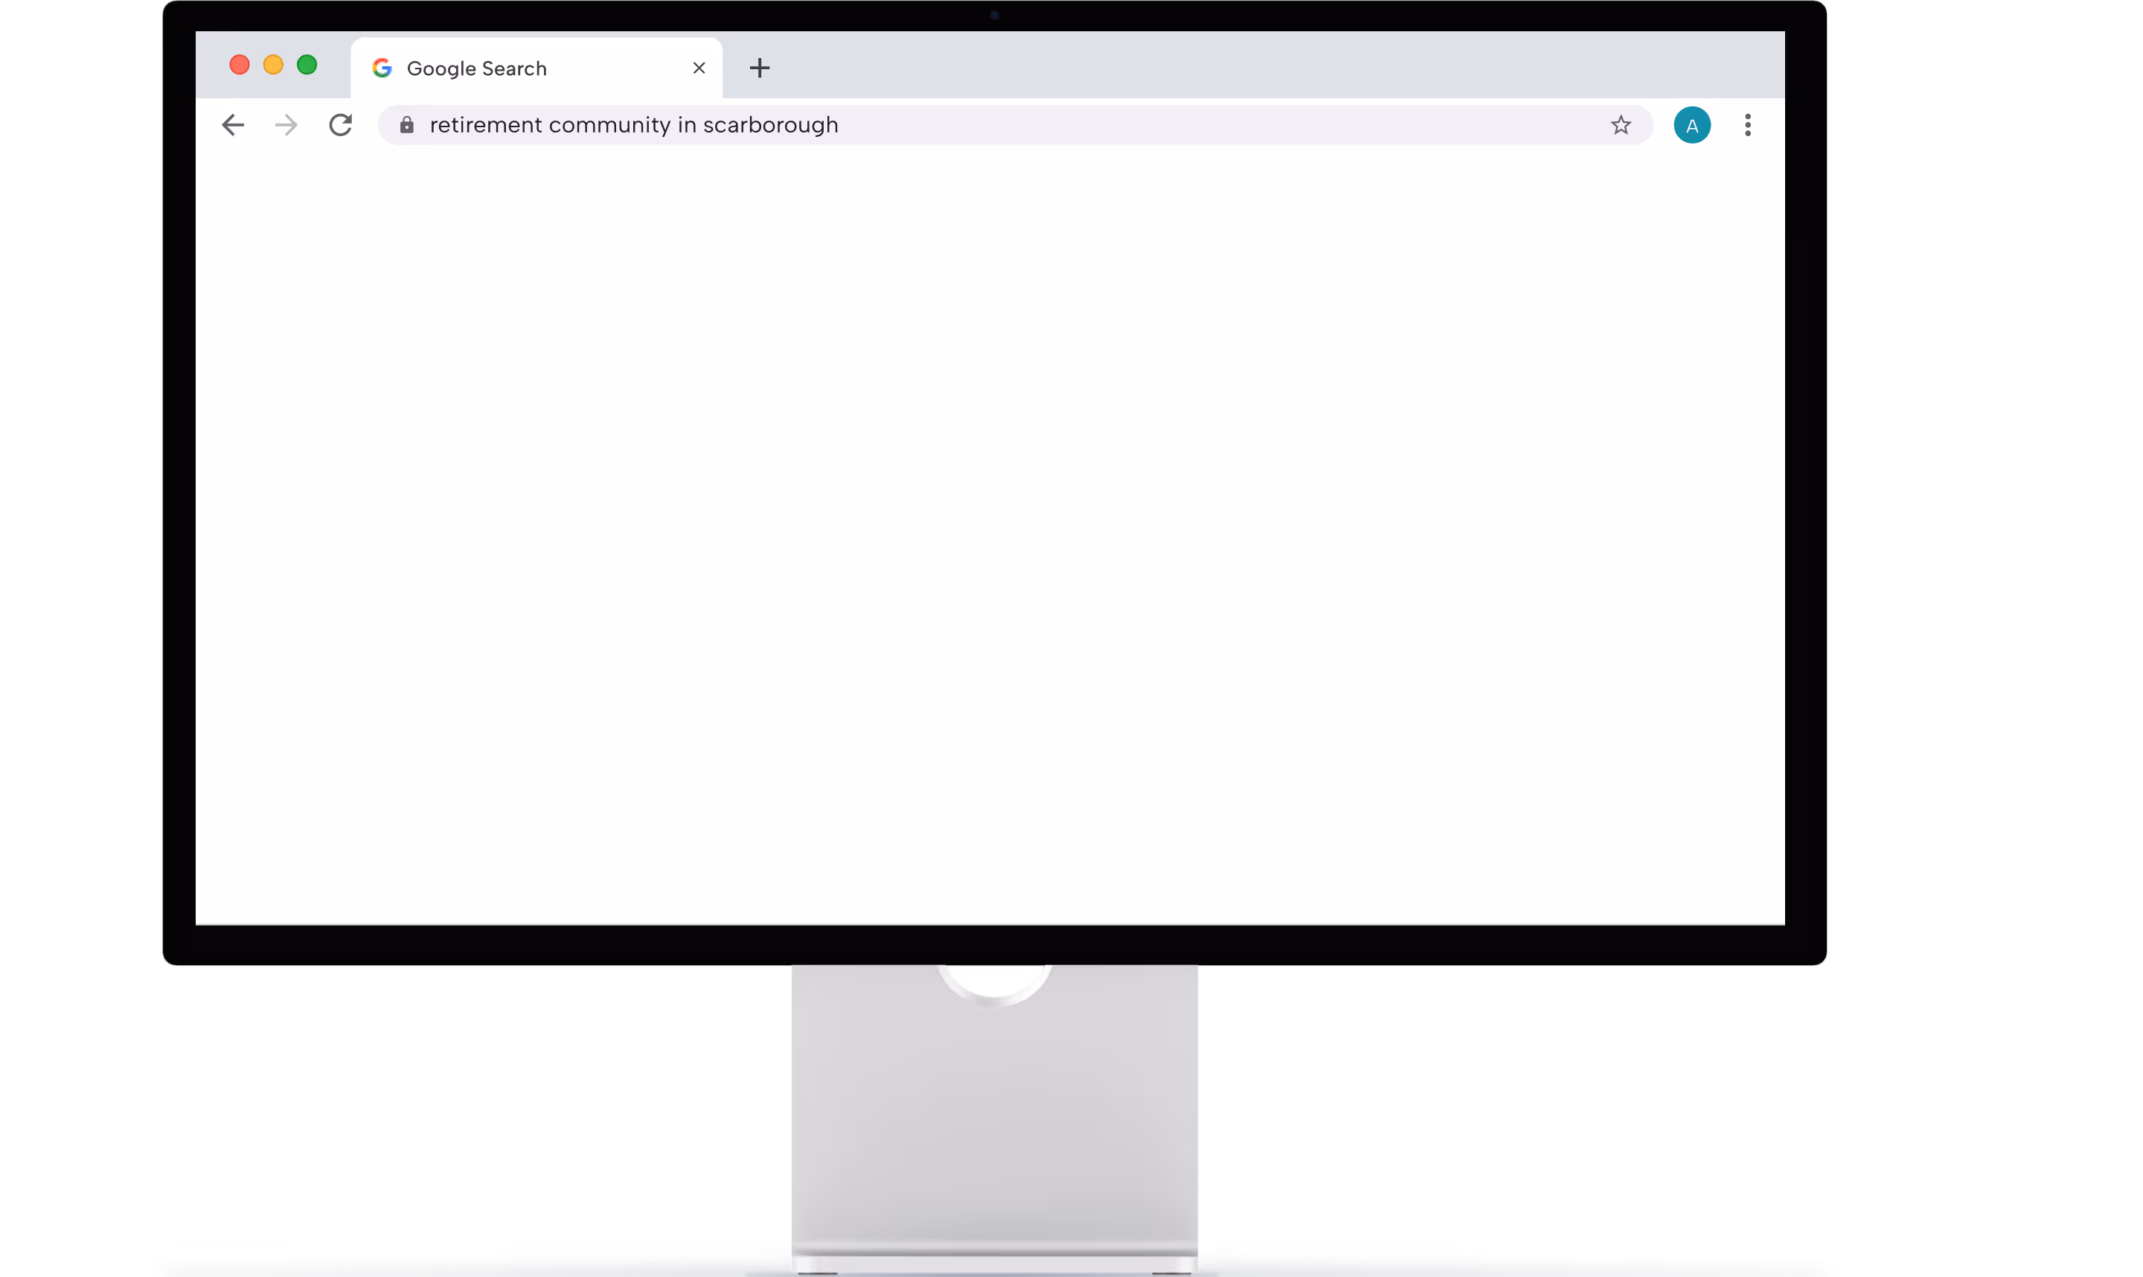Click the yellow minimize window button
The height and width of the screenshot is (1277, 2143).
click(273, 65)
